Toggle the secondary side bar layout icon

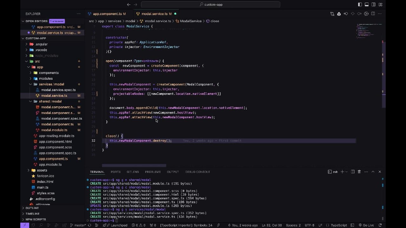(x=374, y=4)
